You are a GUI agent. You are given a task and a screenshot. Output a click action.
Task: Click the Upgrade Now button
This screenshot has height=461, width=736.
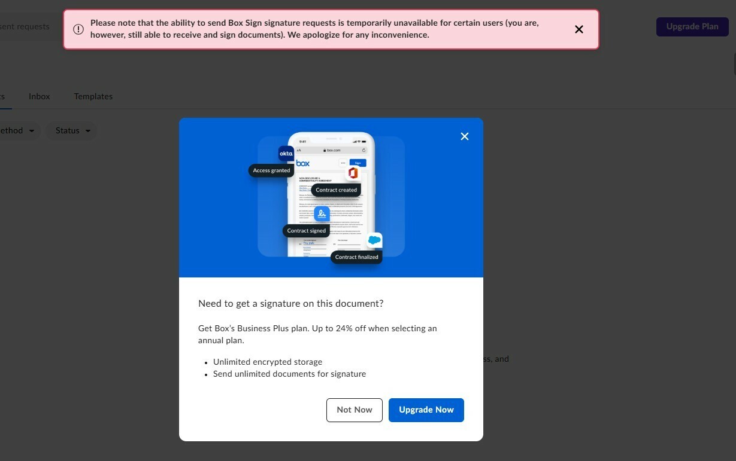click(x=426, y=410)
